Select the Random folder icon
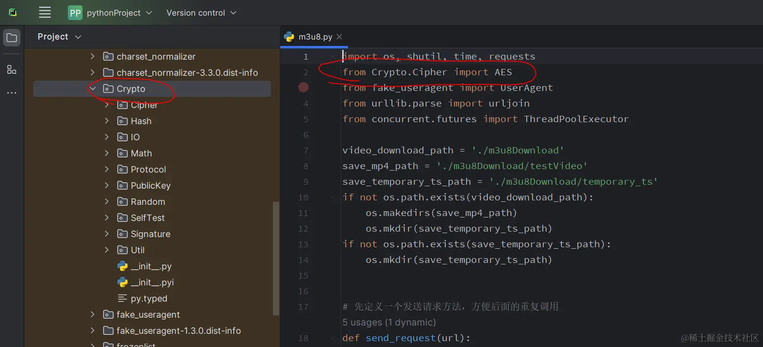 [x=123, y=202]
